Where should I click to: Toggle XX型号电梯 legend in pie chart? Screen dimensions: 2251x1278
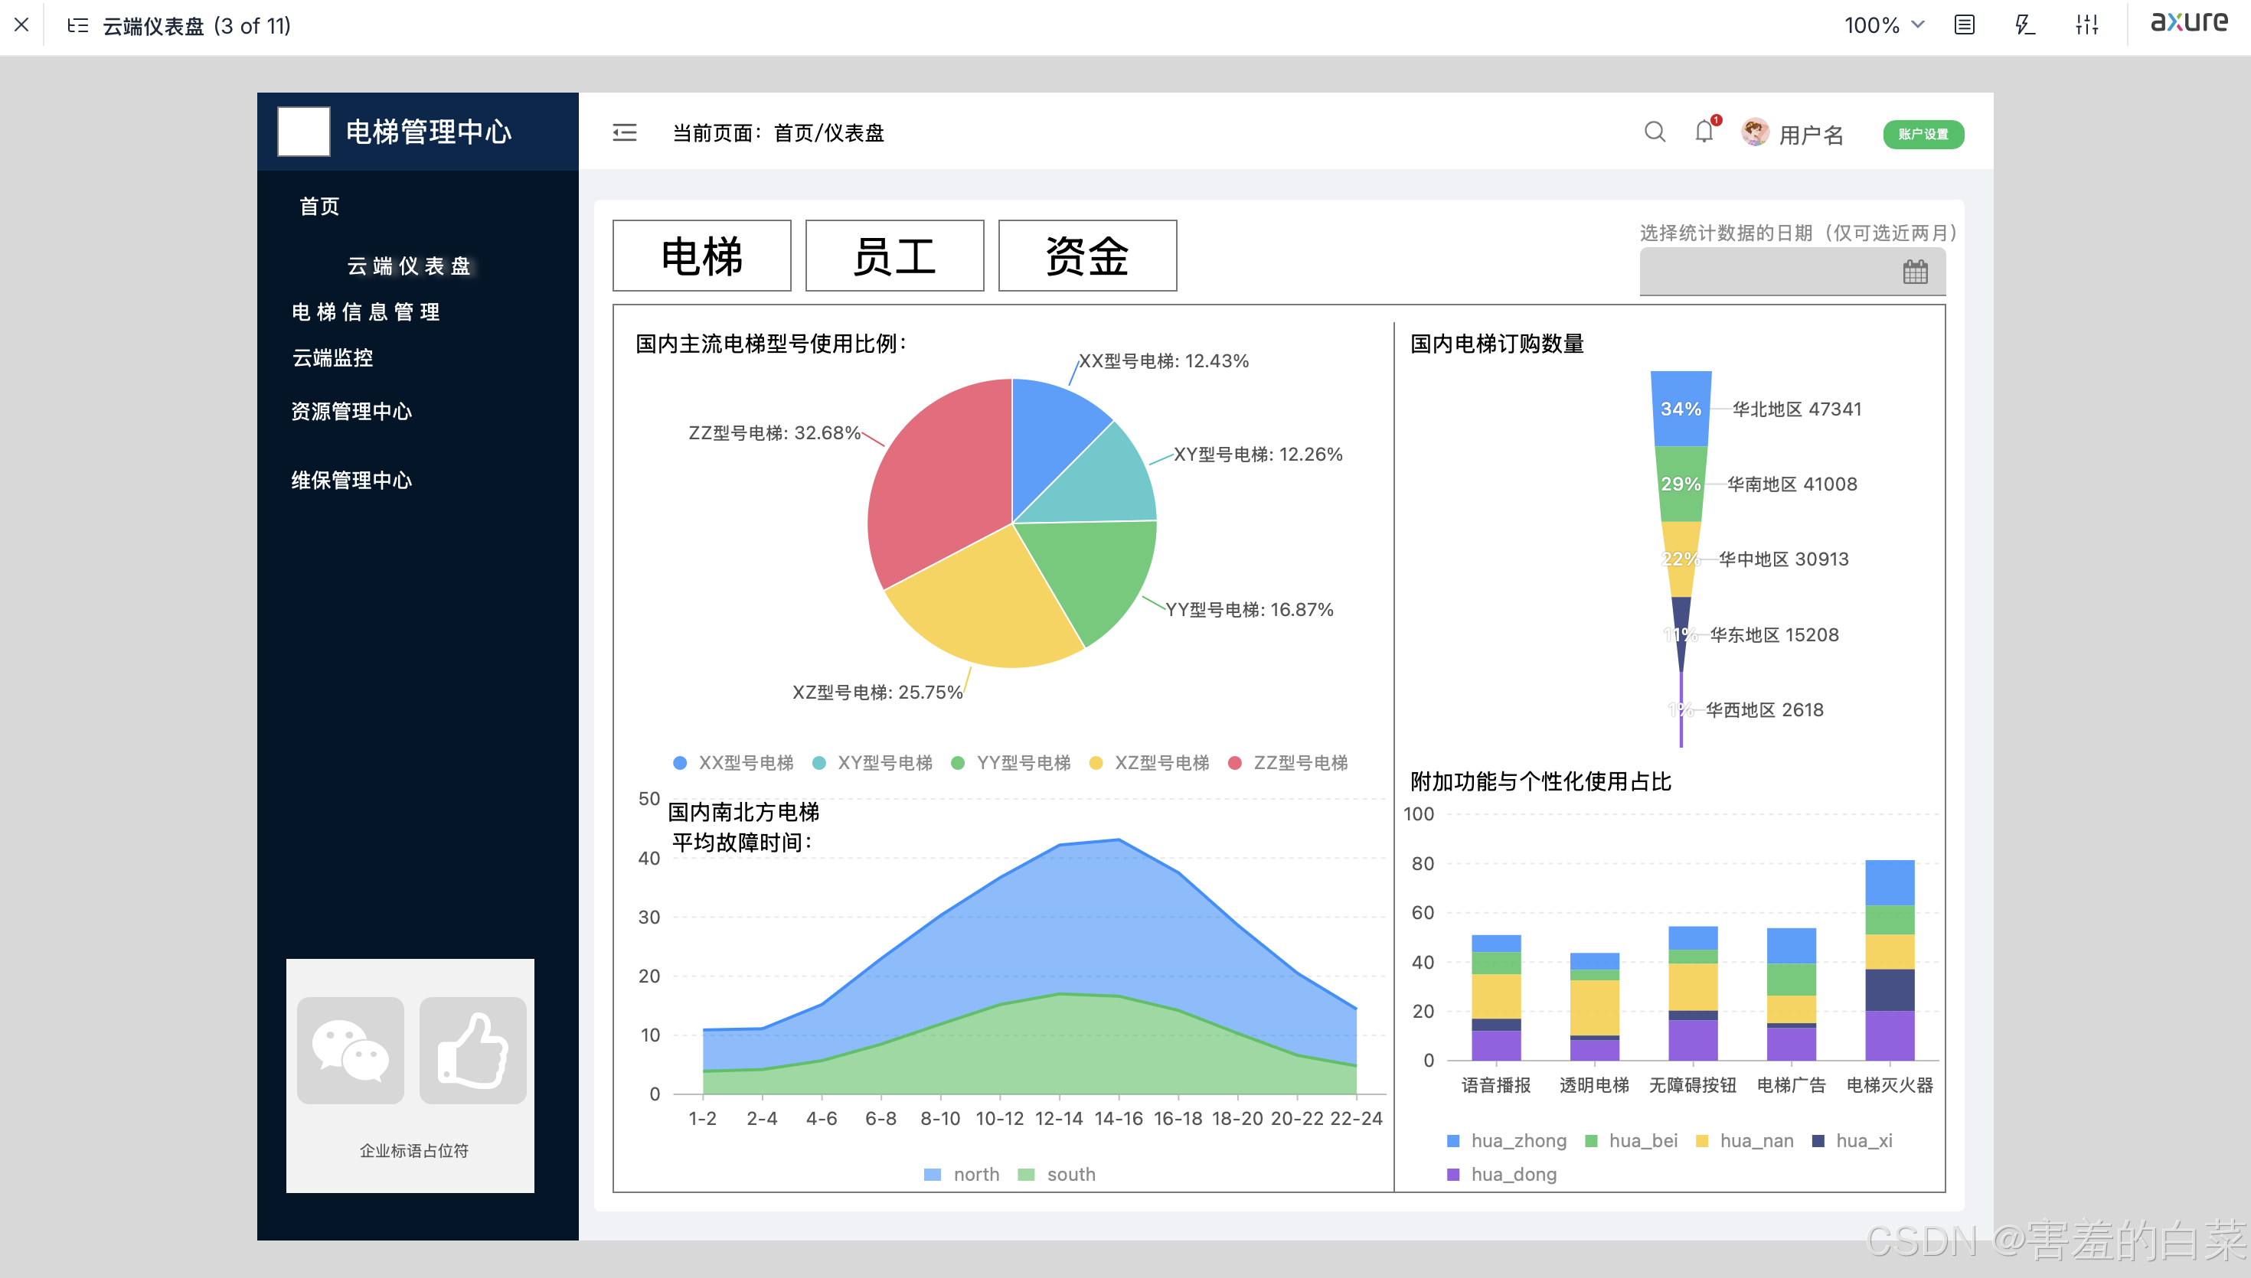733,763
